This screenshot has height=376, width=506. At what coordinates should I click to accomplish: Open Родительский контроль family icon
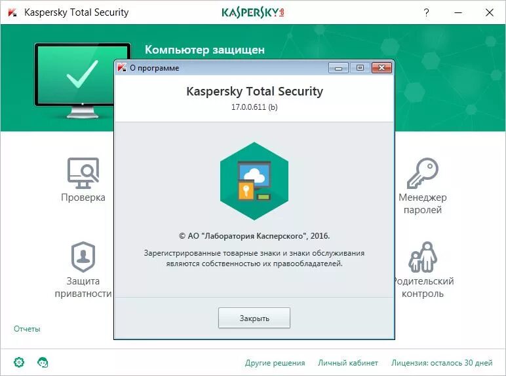(423, 257)
